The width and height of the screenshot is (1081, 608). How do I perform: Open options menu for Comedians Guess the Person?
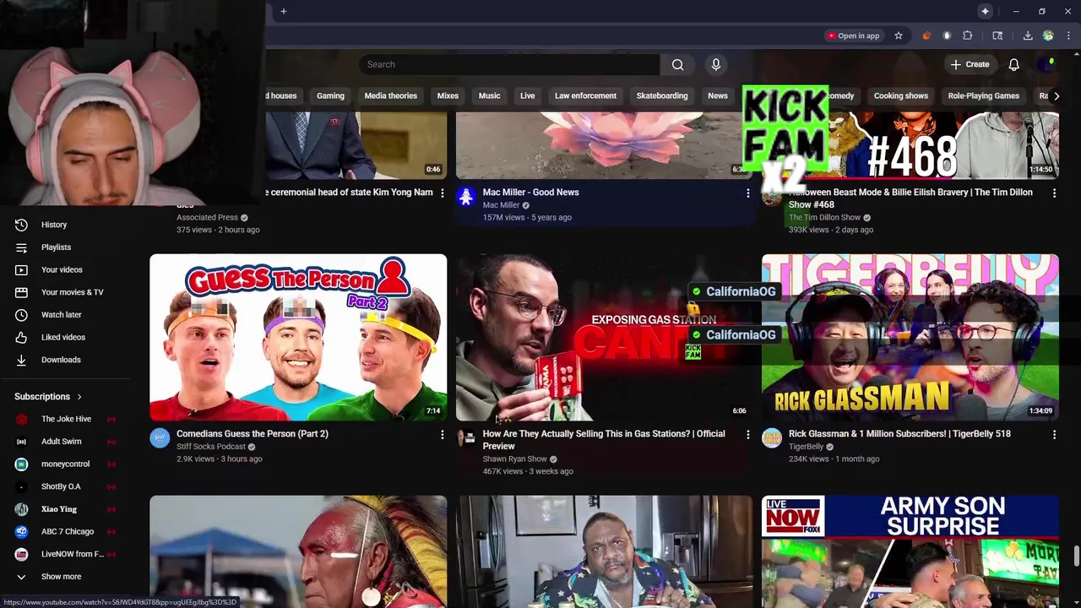coord(442,435)
